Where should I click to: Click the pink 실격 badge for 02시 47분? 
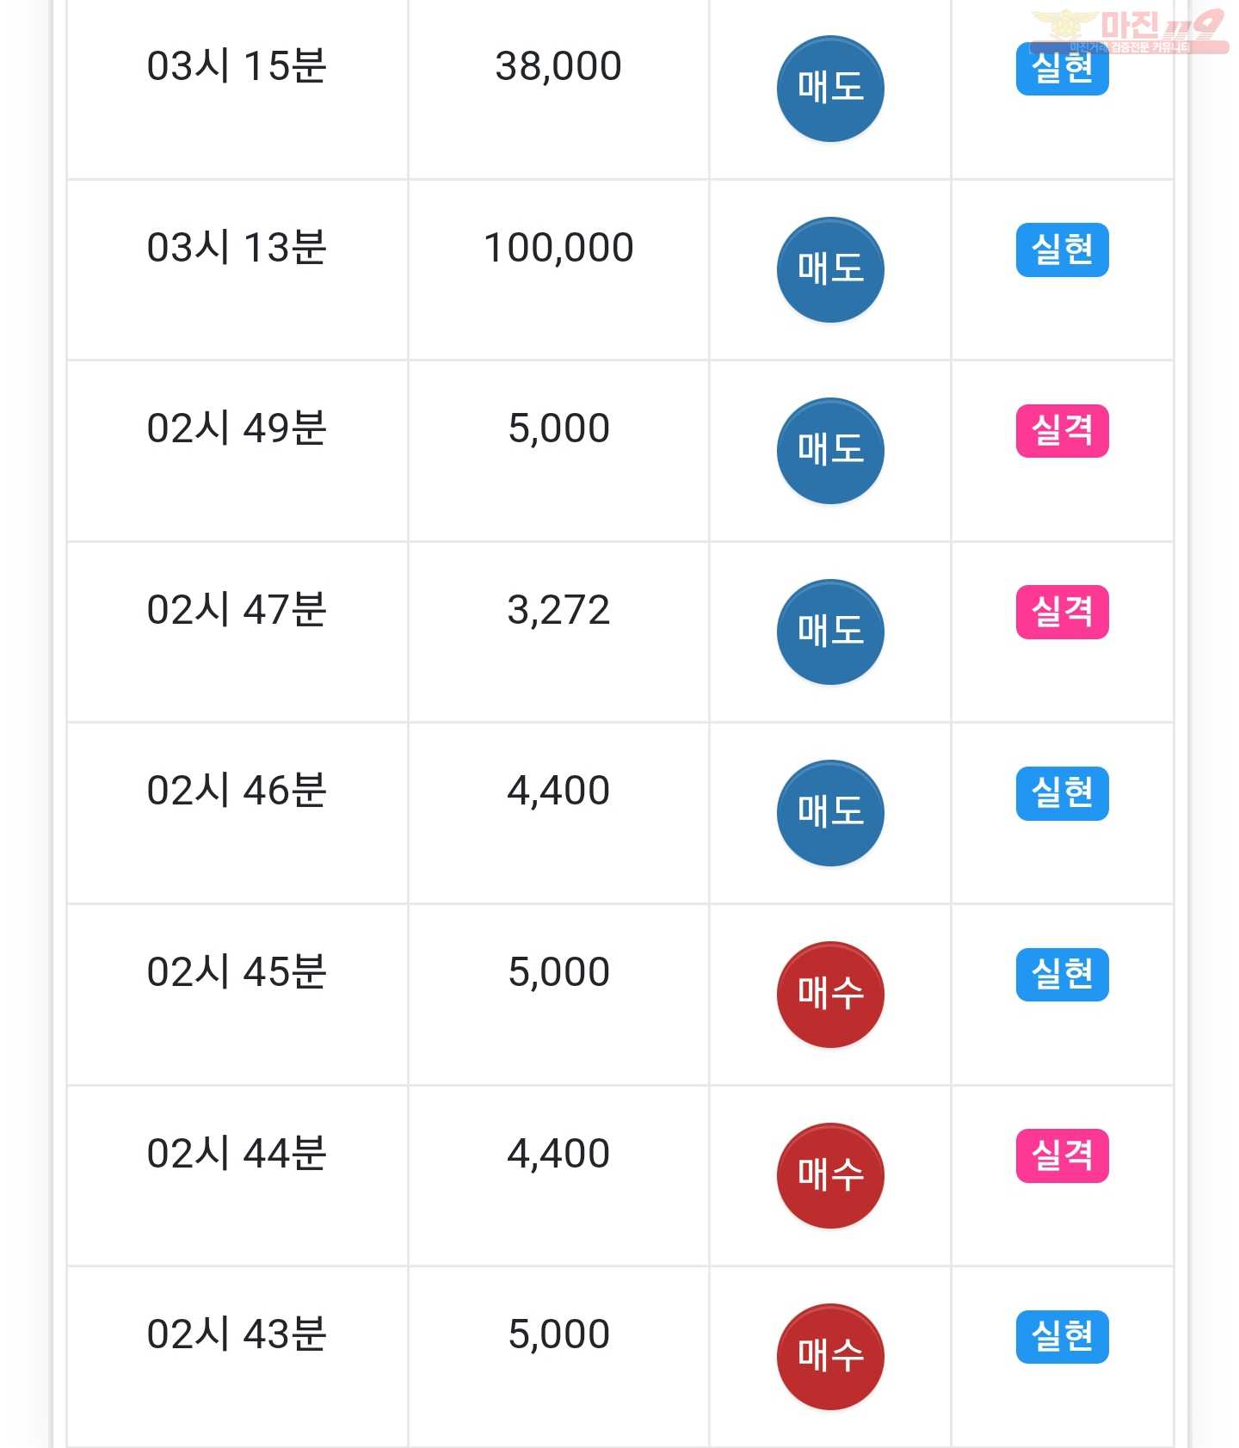pyautogui.click(x=1063, y=612)
